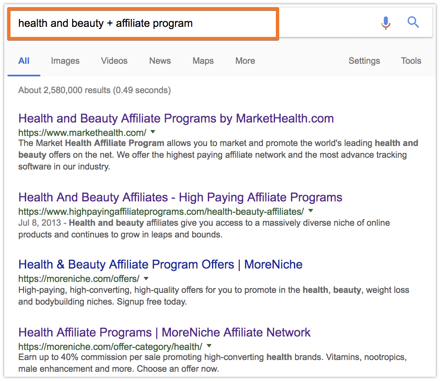Viewport: 440px width, 381px height.
Task: Click the https://www.markethealth.com/ URL text
Action: point(82,133)
